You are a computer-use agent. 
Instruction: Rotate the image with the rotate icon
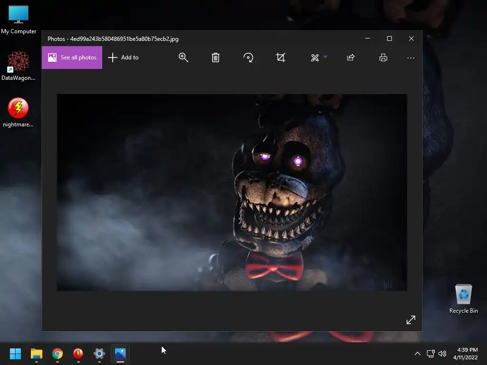coord(248,58)
